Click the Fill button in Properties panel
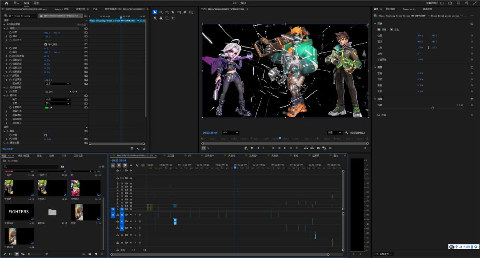Screen dimensions: 480x258 pos(382,30)
